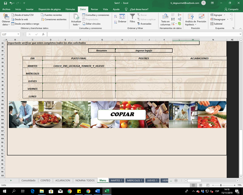Click the Ingrese legajo cell
Screen dimensions: 243x195
[x=144, y=50]
